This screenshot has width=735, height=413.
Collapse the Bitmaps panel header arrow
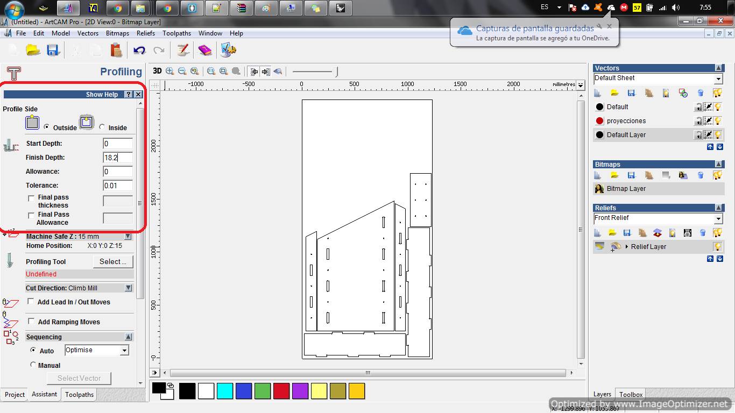point(719,165)
